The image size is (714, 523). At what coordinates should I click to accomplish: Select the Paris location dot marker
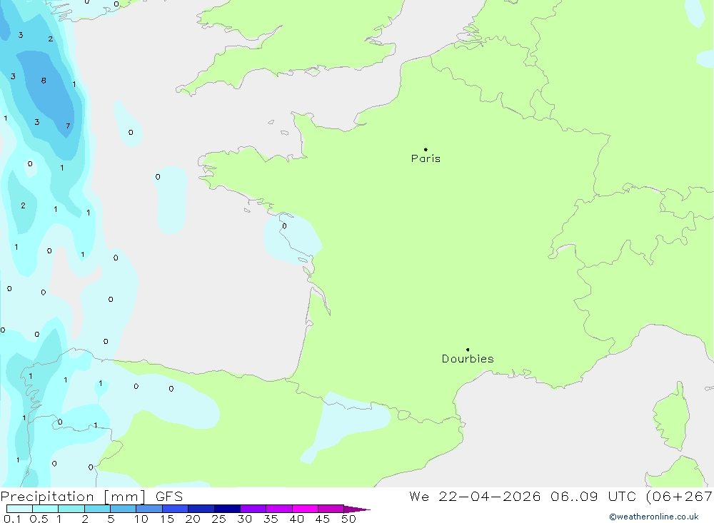[x=426, y=149]
